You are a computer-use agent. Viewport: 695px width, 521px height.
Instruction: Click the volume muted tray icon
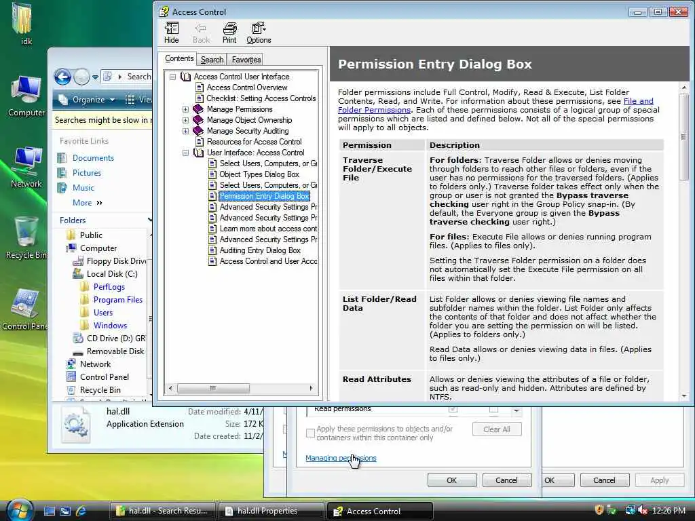[x=643, y=510]
